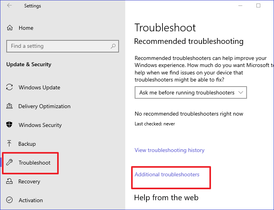Maximize the Settings window
The image size is (274, 210).
(x=258, y=5)
